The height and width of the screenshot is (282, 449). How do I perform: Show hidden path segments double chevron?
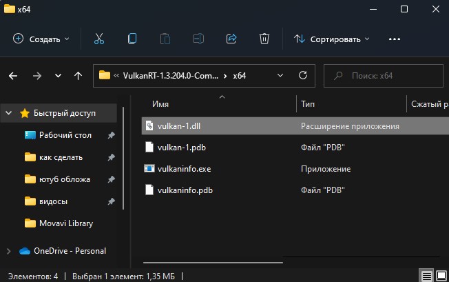click(x=116, y=76)
